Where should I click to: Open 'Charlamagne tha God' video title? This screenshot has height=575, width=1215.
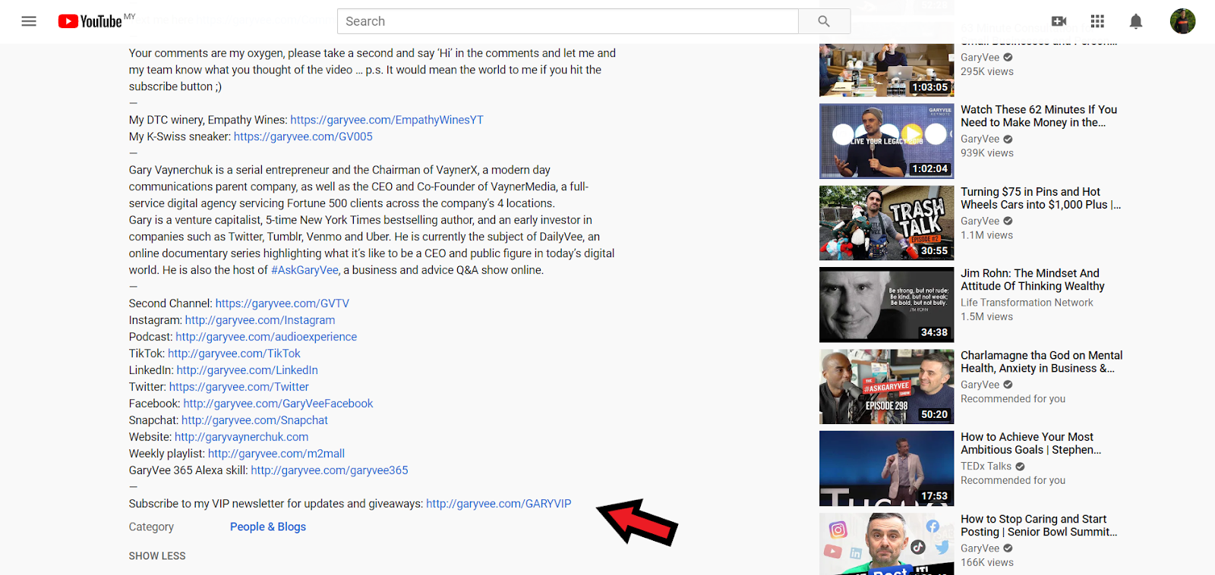(1041, 362)
